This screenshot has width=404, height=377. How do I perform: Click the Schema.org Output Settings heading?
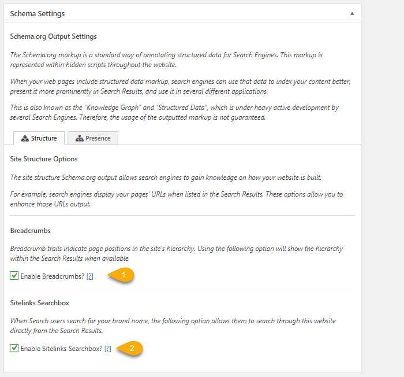[x=54, y=36]
